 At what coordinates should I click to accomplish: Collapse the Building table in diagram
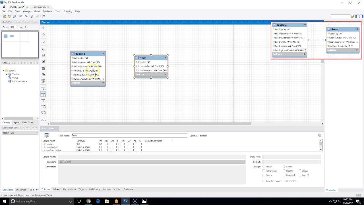point(103,54)
